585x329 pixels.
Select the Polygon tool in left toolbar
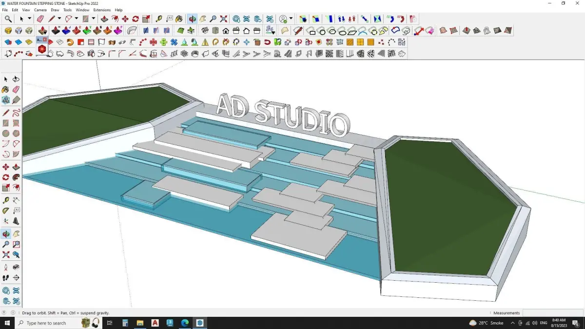16,133
